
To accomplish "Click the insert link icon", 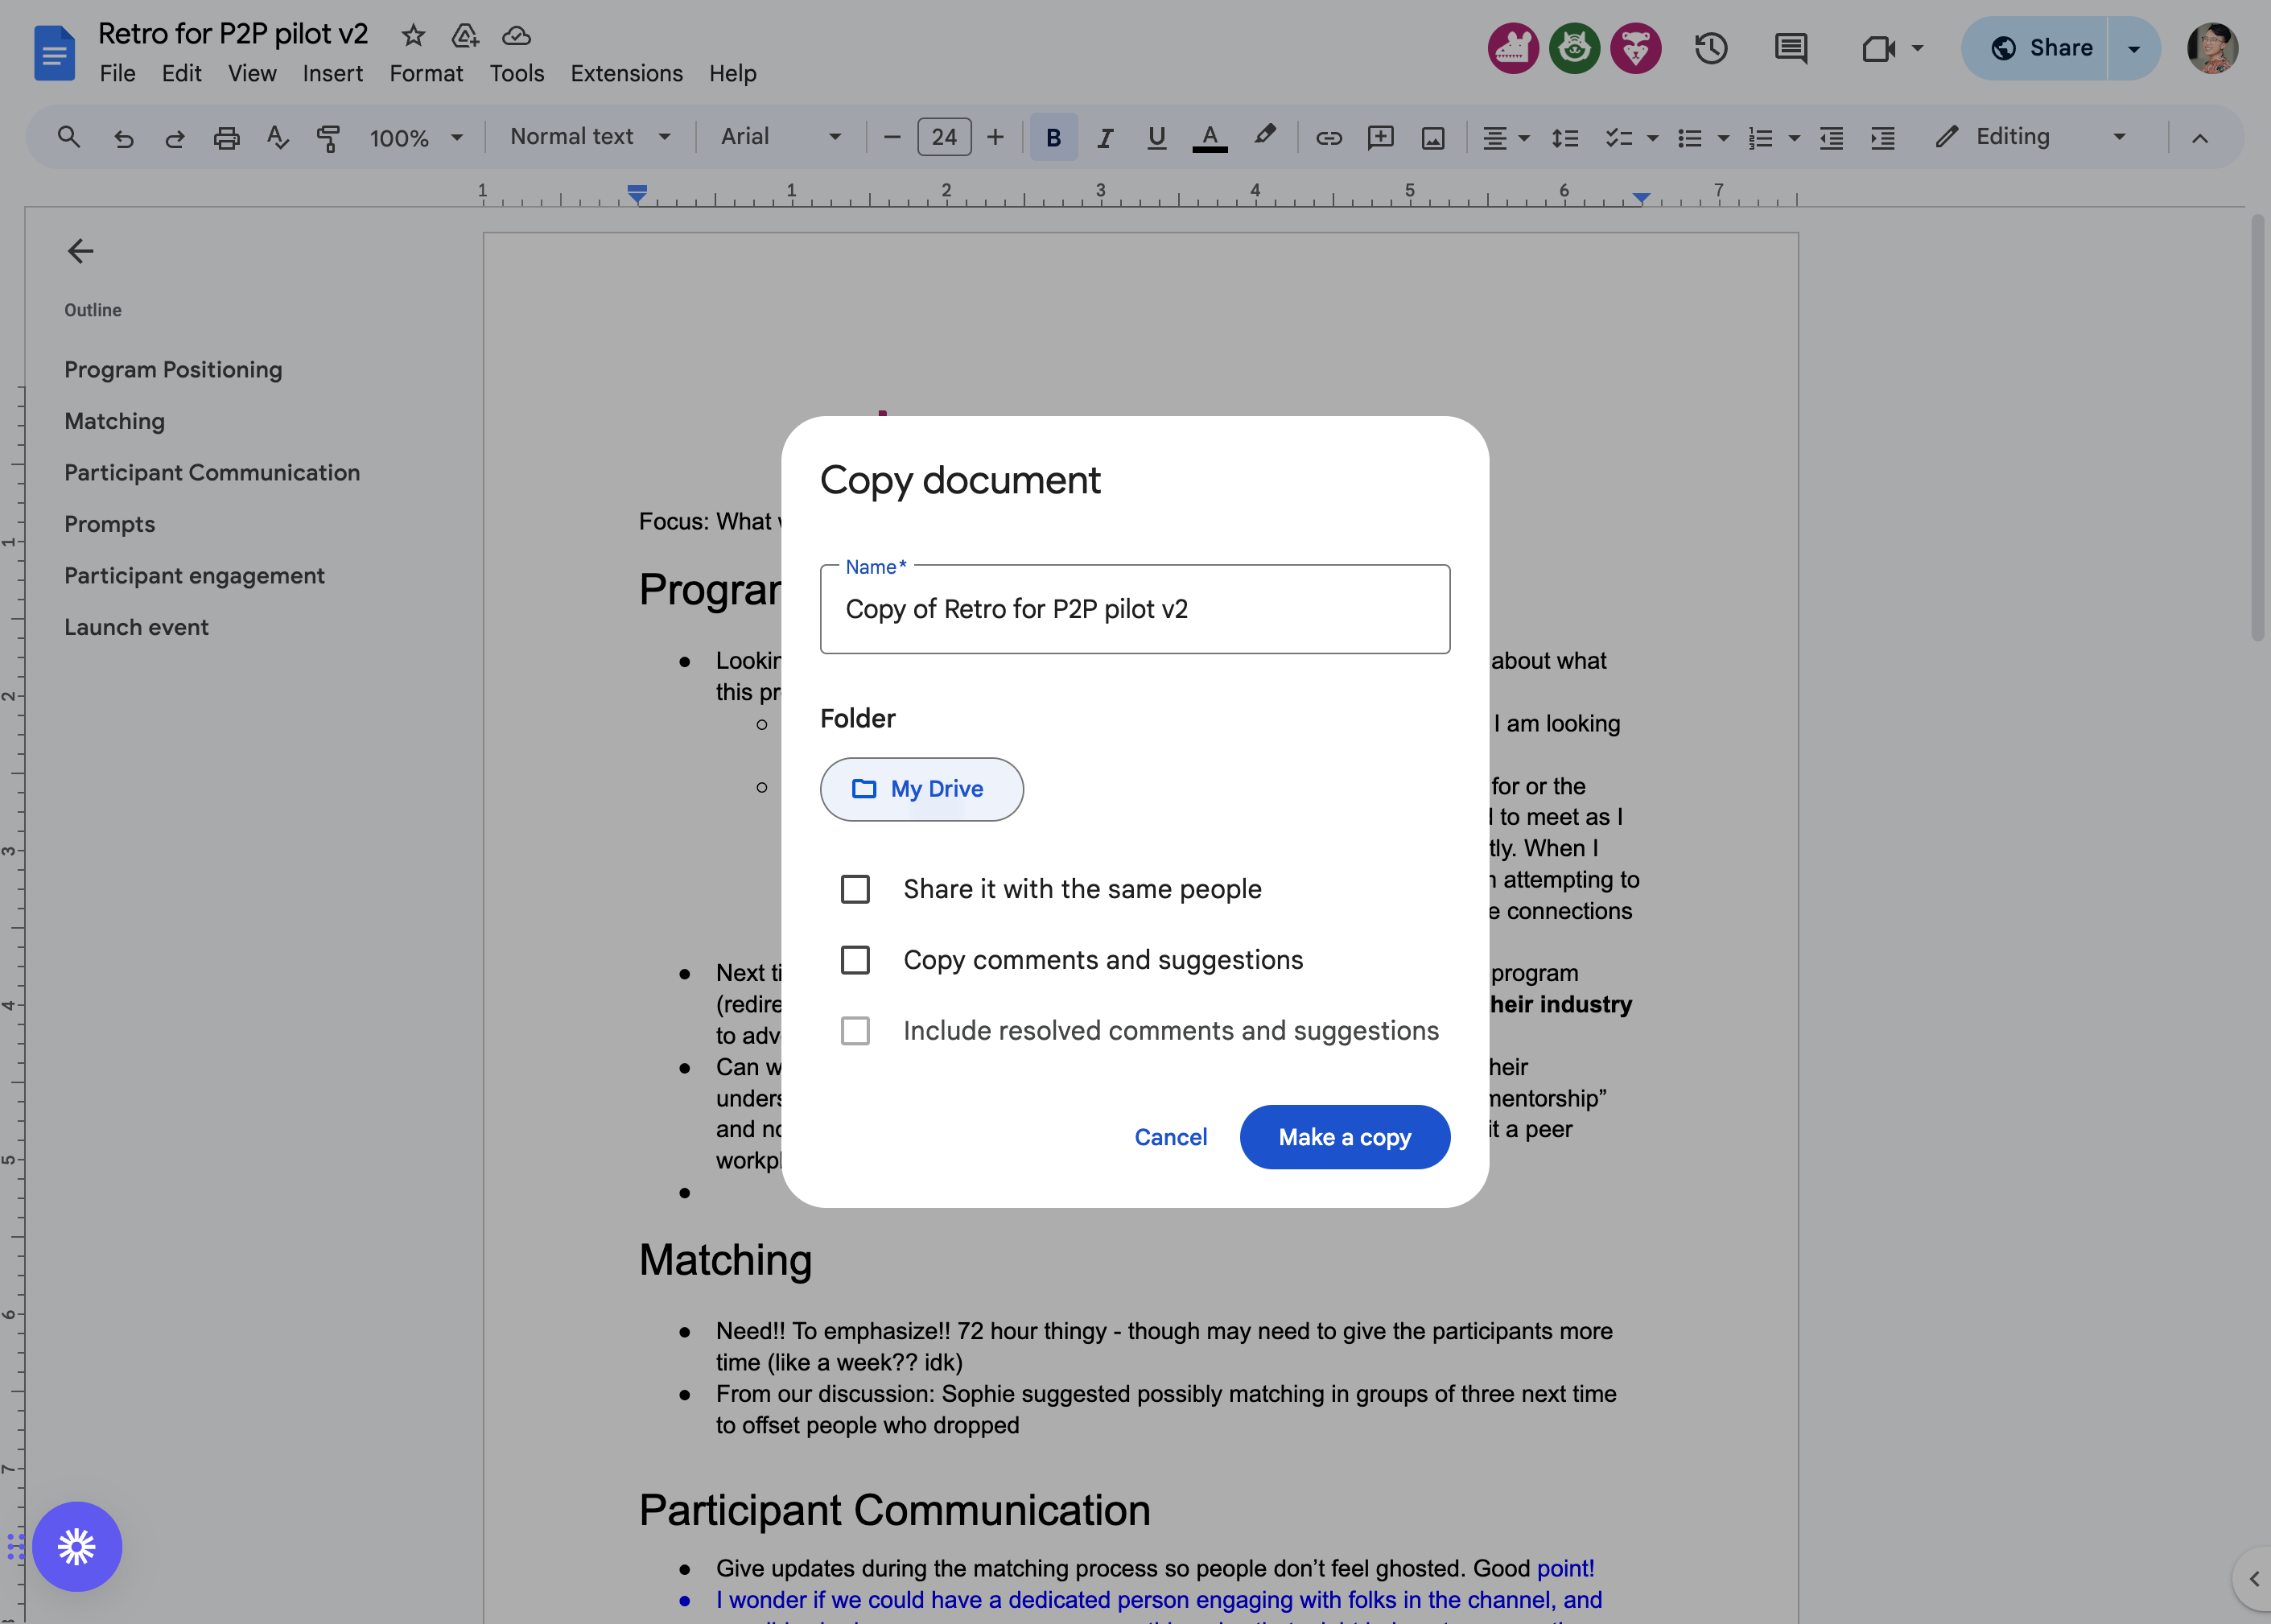I will (1328, 138).
